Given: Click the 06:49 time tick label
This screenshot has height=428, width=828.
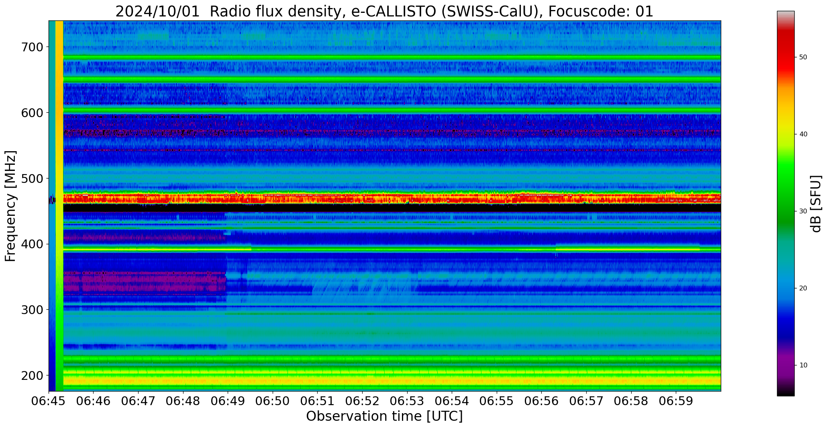Looking at the screenshot, I should (x=228, y=401).
